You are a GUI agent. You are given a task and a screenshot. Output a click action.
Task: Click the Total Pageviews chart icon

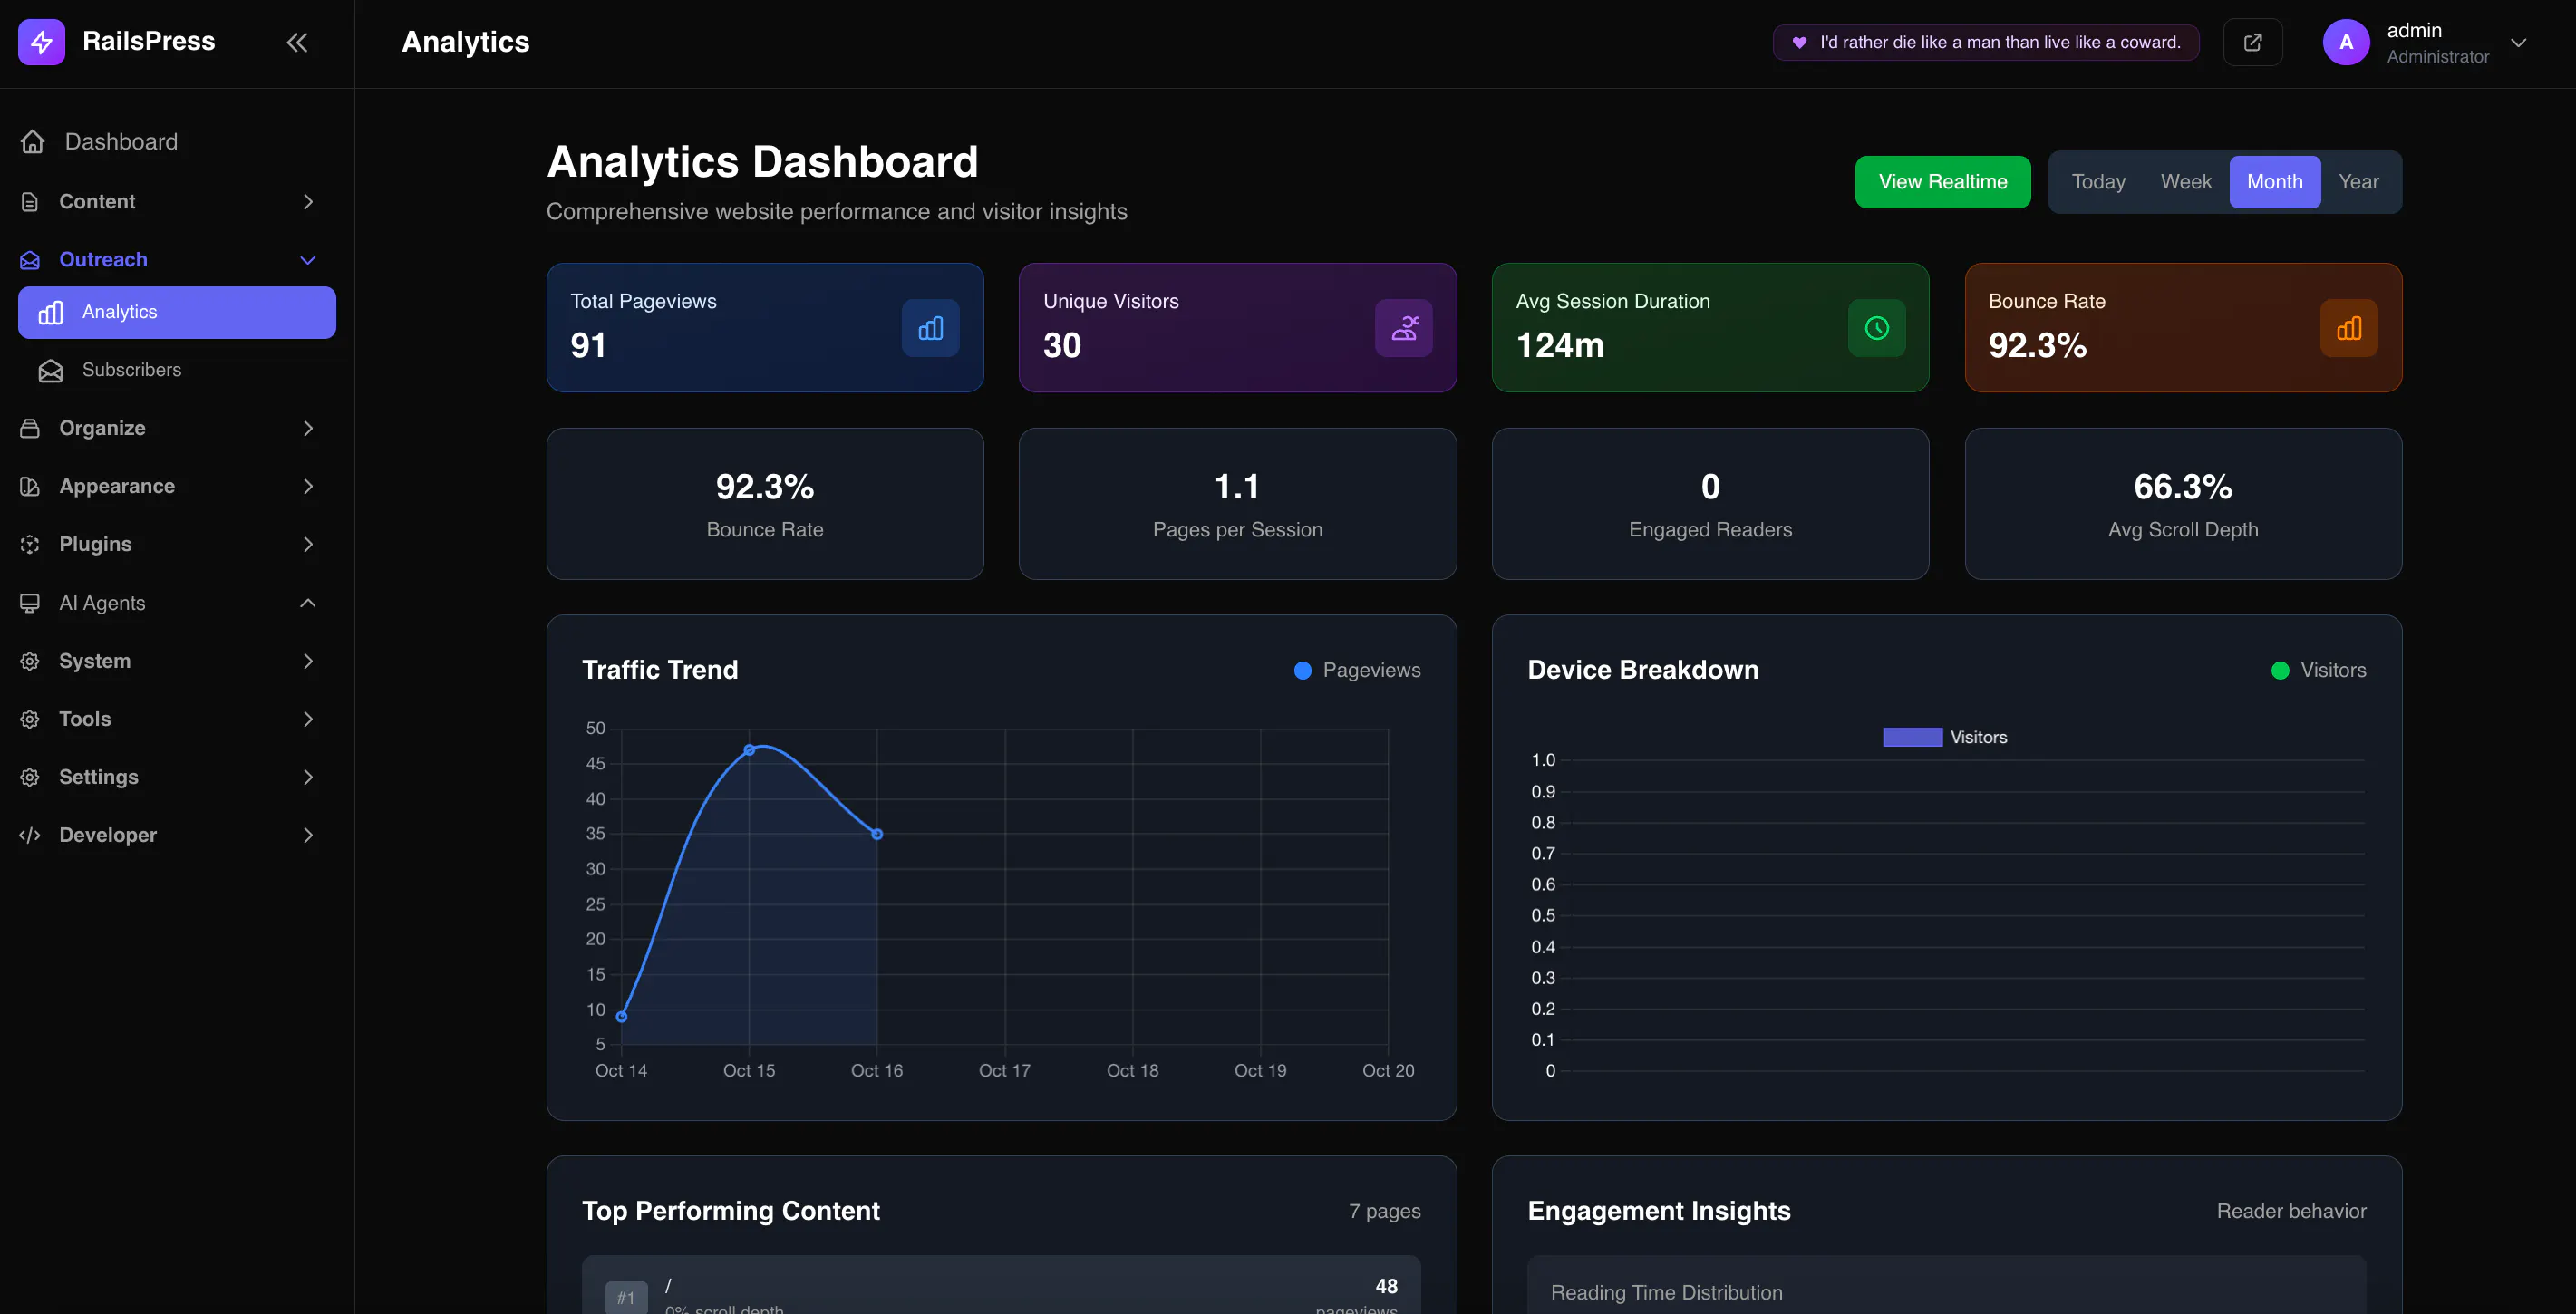pyautogui.click(x=931, y=328)
